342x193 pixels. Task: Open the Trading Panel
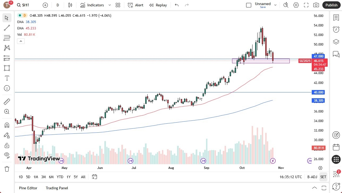pyautogui.click(x=57, y=188)
